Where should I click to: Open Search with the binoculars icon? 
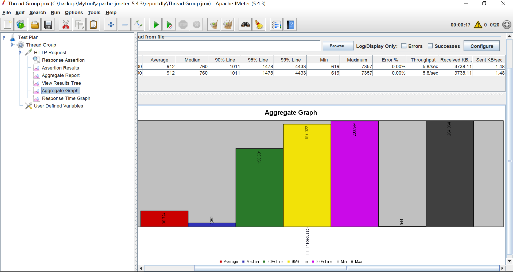[245, 25]
